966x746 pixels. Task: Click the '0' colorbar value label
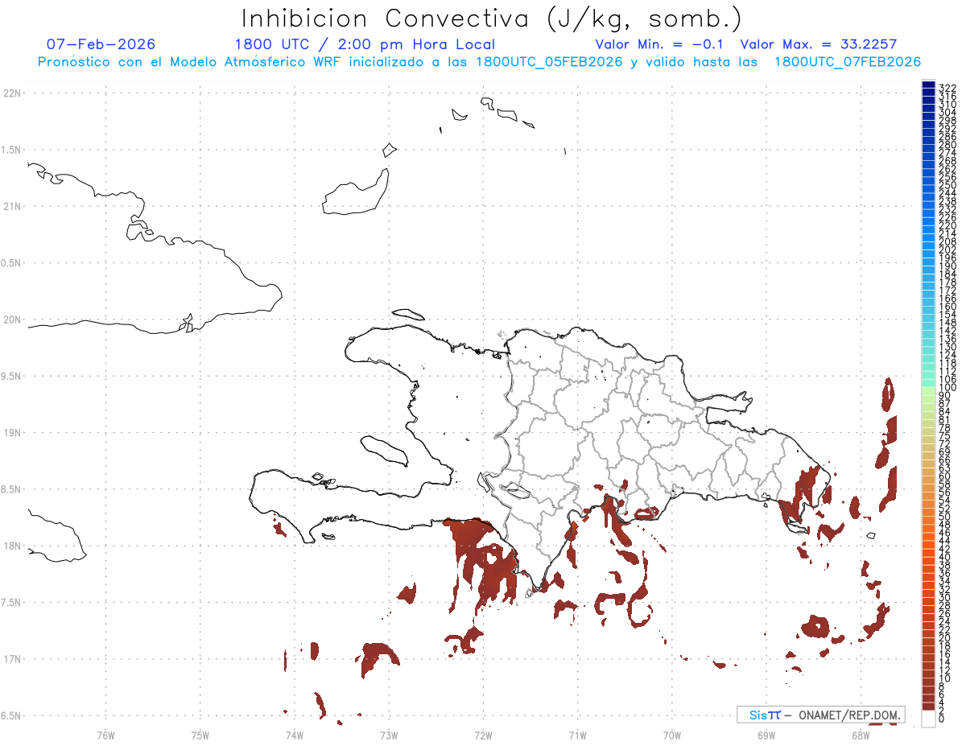[x=942, y=718]
